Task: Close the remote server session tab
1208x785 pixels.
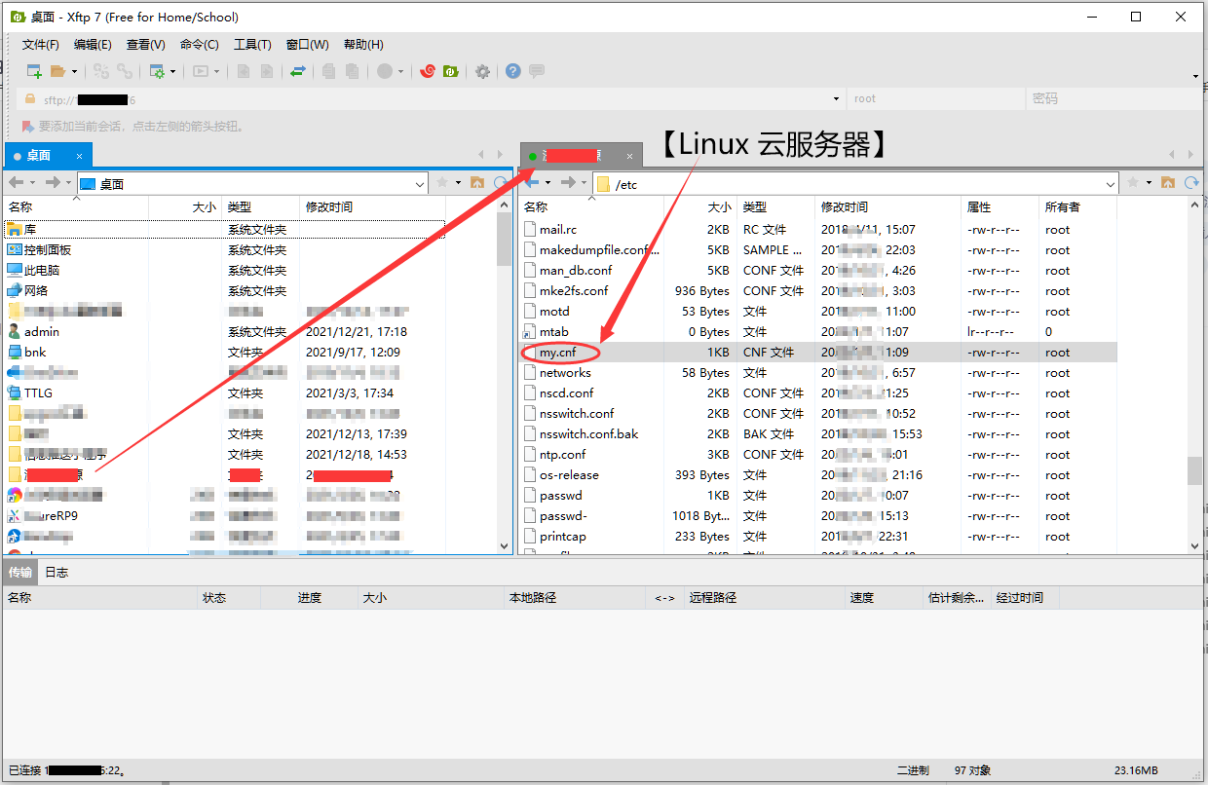Action: [x=630, y=156]
